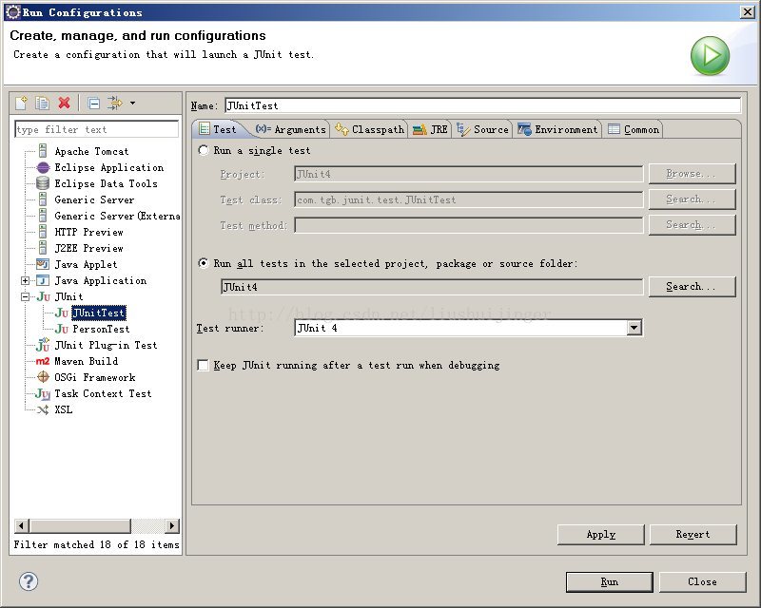
Task: Open filter menu dropdown arrow in toolbar
Action: (x=132, y=103)
